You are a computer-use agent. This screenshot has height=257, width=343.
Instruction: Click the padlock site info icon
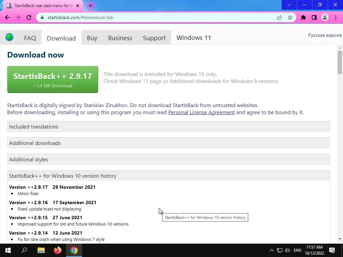point(42,17)
